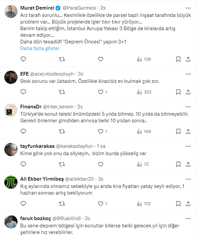Open more options on Murat Demirel's tweet
The width and height of the screenshot is (200, 237).
coord(188,8)
